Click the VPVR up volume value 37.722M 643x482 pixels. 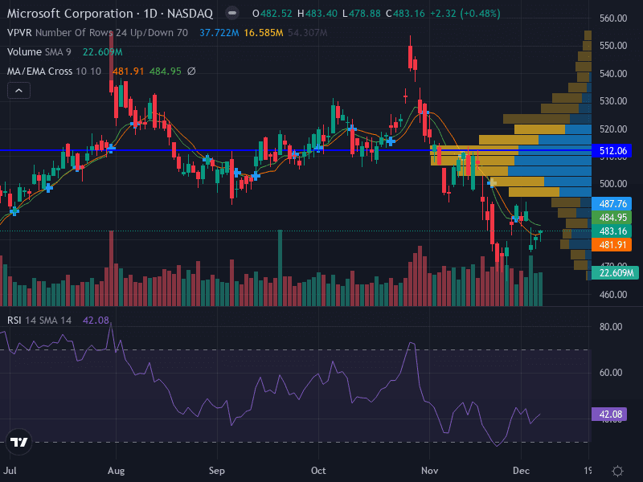tap(219, 33)
